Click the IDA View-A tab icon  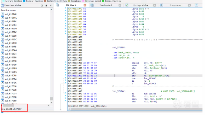pos(57,5)
